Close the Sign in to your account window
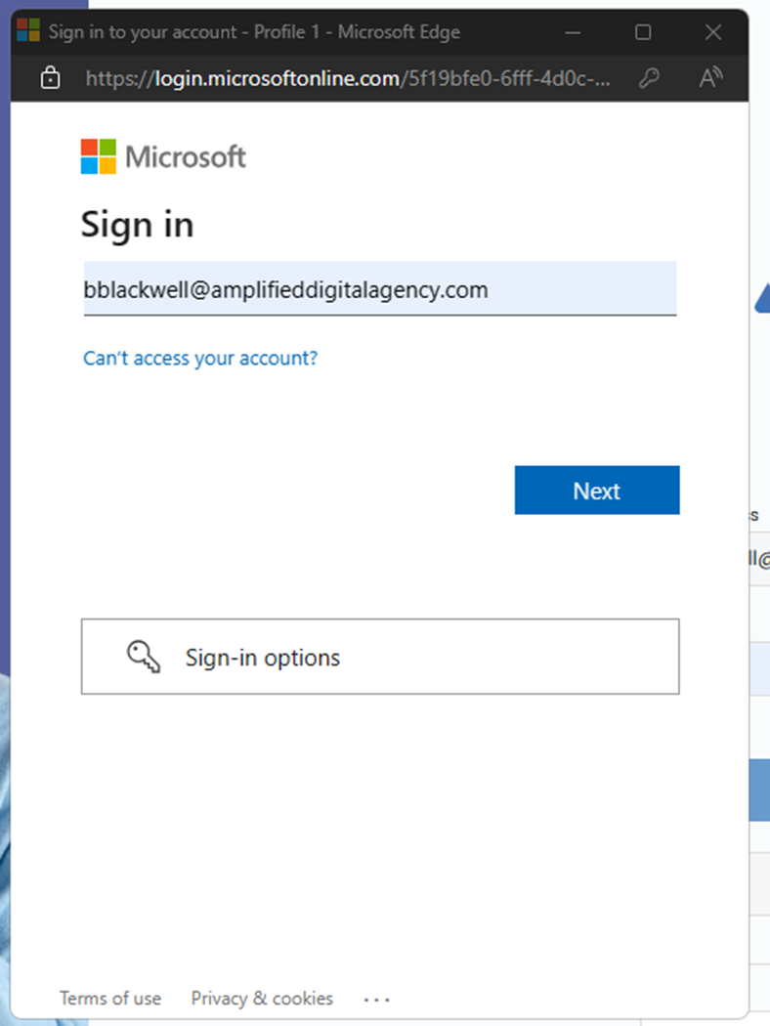 pos(713,32)
